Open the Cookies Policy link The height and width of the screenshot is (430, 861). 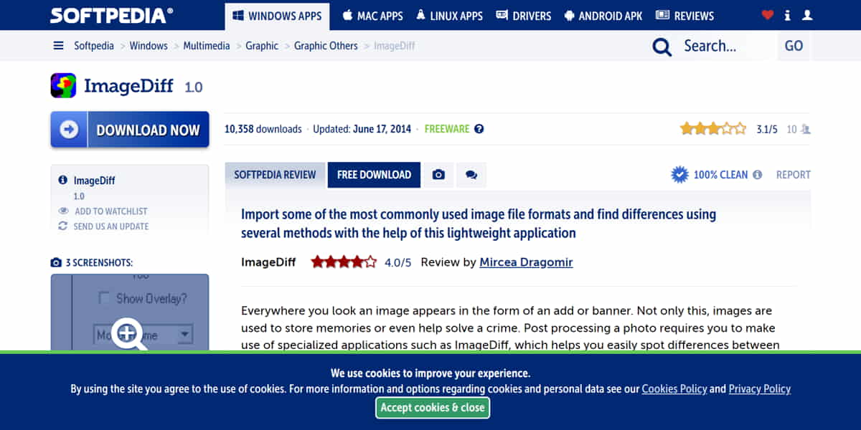click(674, 388)
